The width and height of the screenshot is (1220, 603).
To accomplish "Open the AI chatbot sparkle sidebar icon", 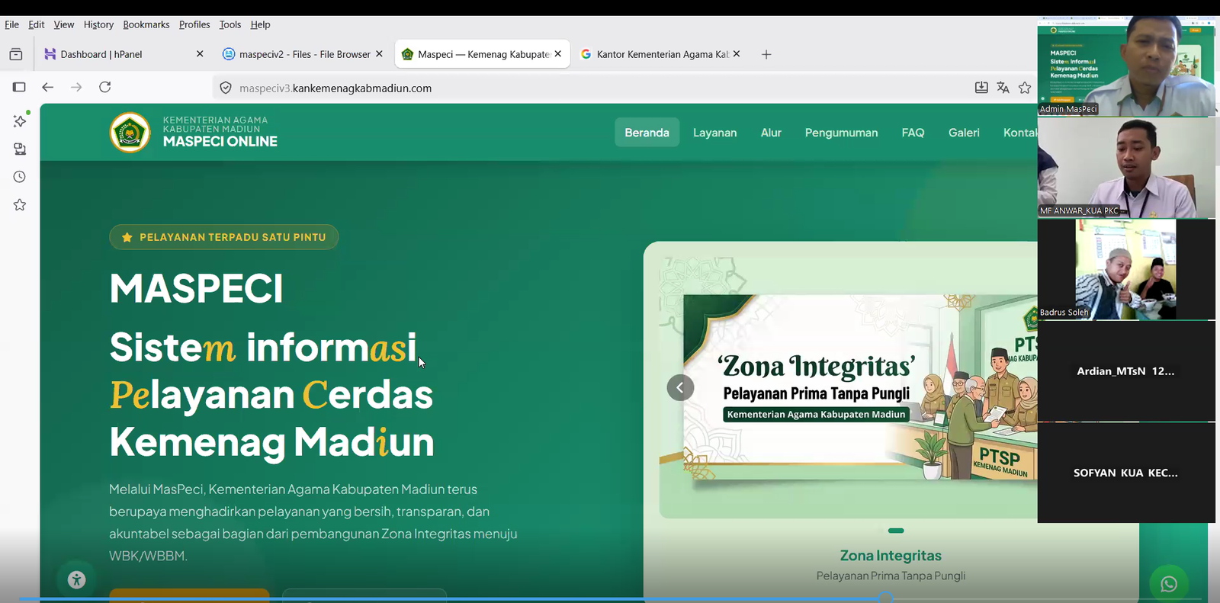I will [x=20, y=120].
